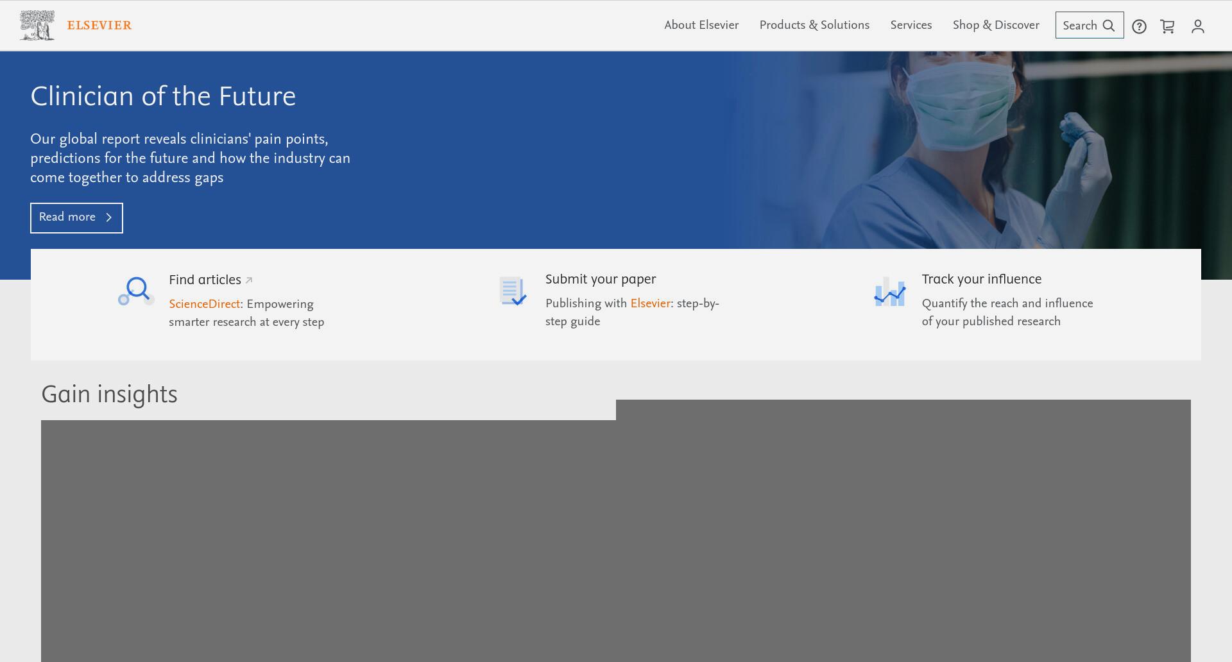Open the Track your influence link
This screenshot has height=662, width=1232.
click(x=982, y=279)
